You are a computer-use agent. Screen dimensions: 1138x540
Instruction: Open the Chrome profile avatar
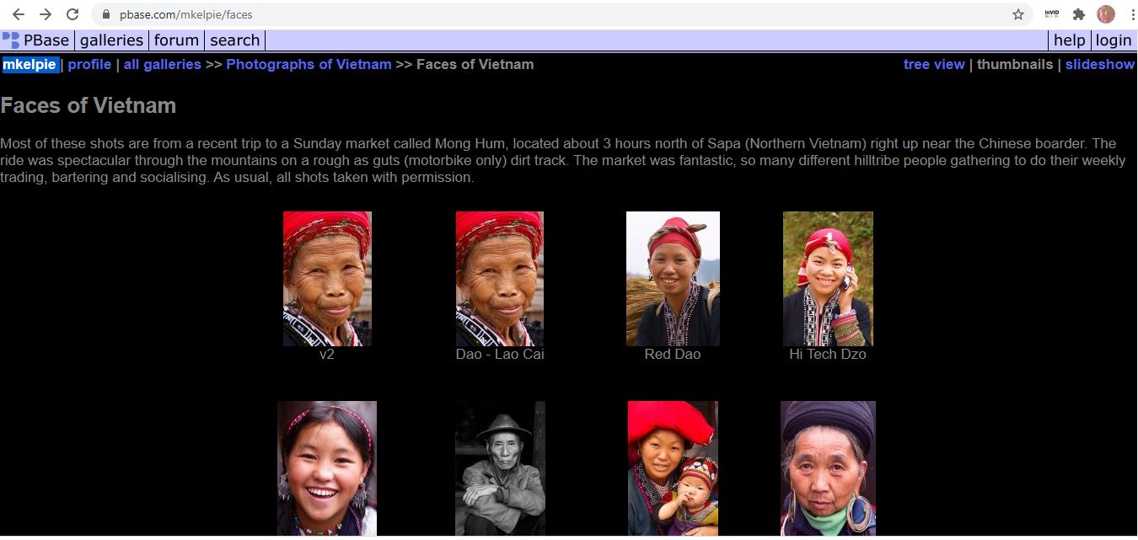[1105, 14]
